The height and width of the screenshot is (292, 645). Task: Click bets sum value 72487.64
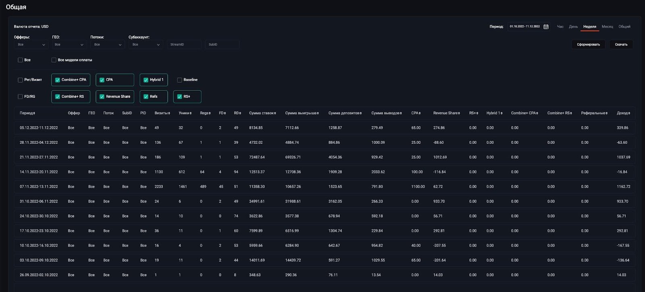(x=257, y=157)
